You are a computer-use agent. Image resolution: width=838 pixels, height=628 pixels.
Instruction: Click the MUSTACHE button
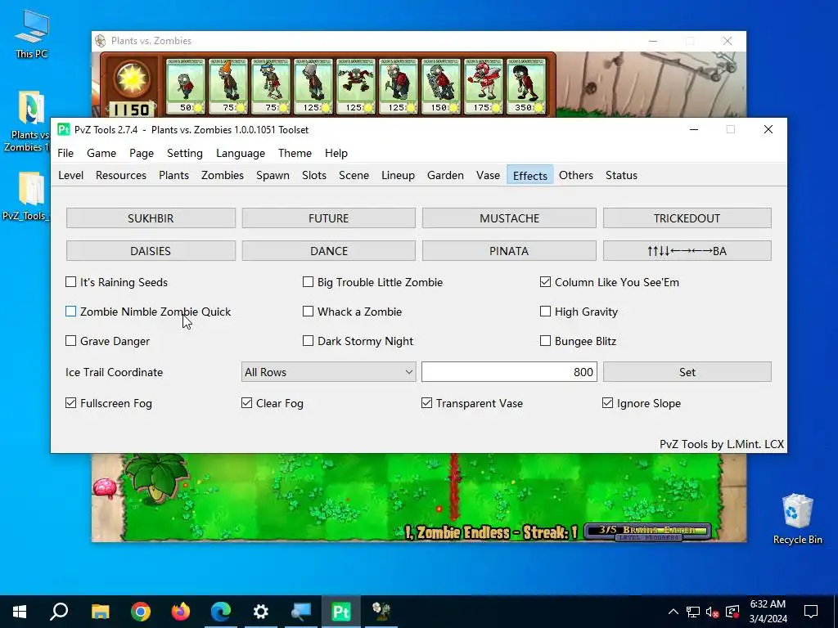[509, 218]
